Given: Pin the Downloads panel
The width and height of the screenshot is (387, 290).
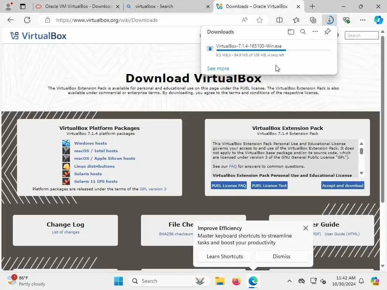Looking at the screenshot, I should pyautogui.click(x=327, y=32).
